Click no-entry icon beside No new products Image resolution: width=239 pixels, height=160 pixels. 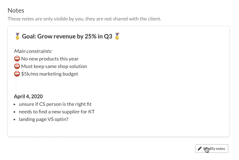click(17, 59)
